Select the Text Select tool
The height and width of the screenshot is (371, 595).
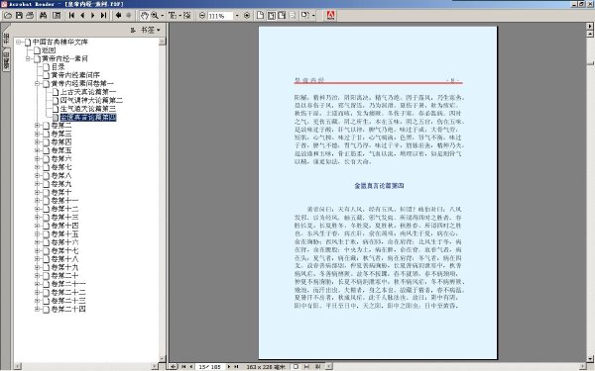coord(172,16)
